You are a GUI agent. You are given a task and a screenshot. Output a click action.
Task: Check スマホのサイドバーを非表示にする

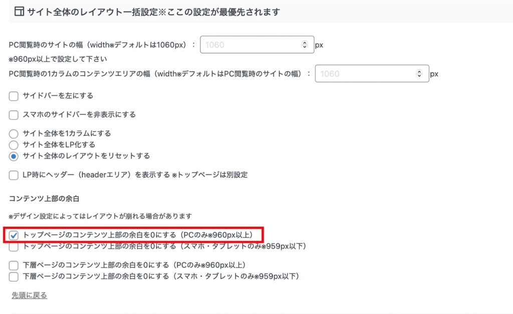click(14, 115)
